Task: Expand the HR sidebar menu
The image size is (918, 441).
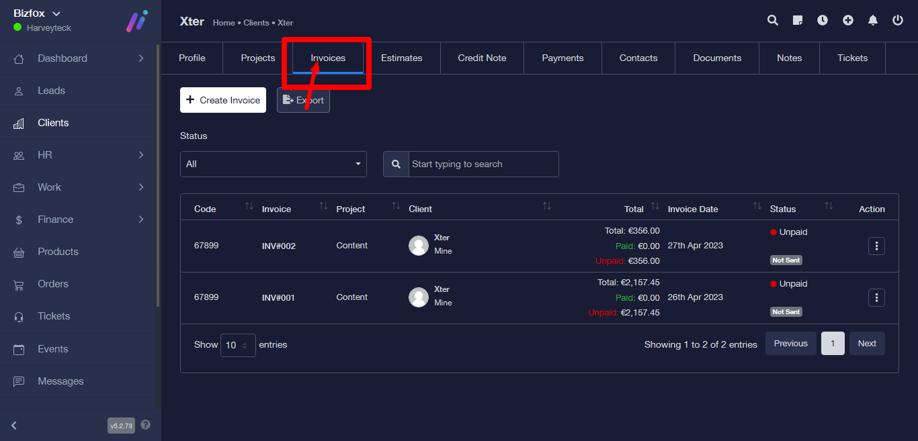Action: (79, 155)
